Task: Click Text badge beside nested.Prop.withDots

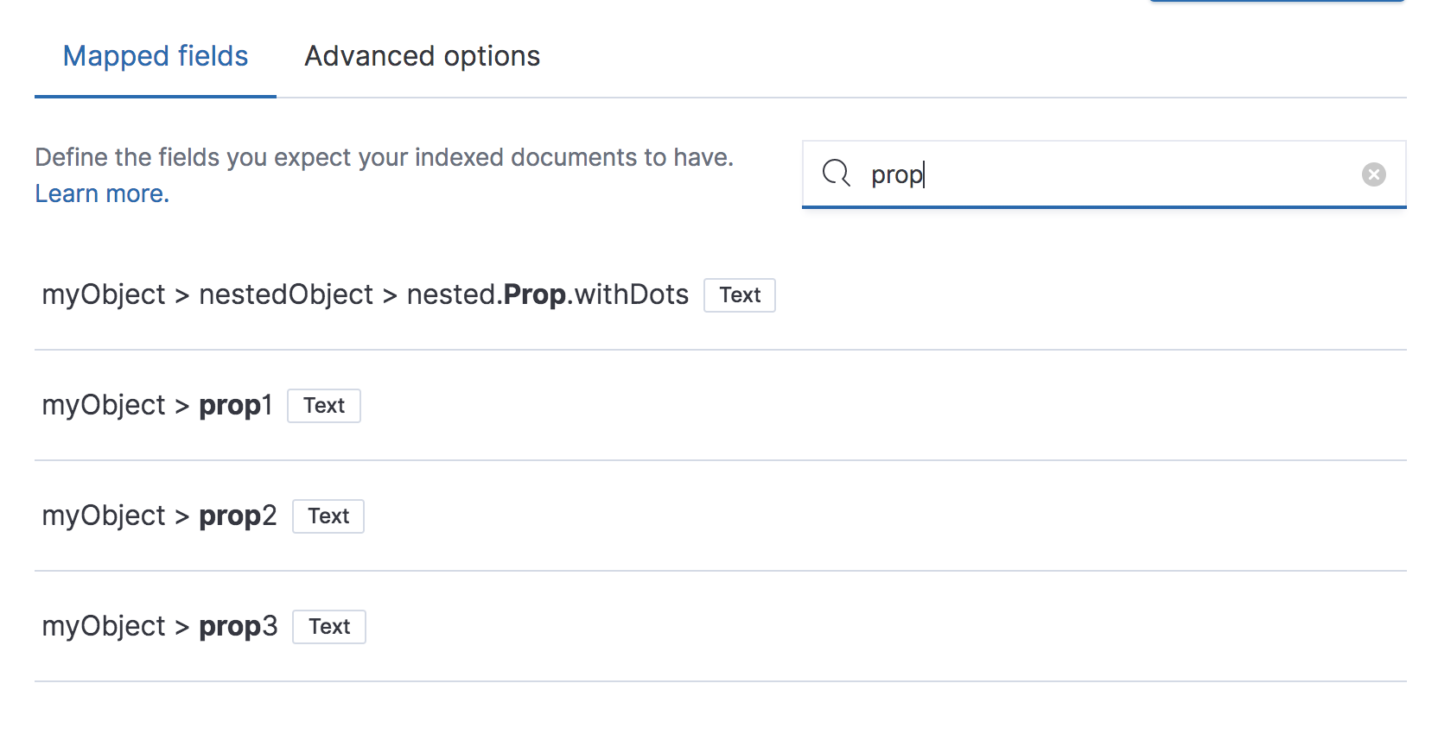Action: 740,295
